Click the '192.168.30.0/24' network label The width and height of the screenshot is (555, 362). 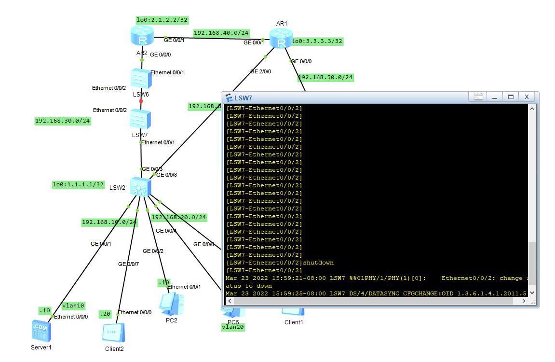[x=63, y=121]
